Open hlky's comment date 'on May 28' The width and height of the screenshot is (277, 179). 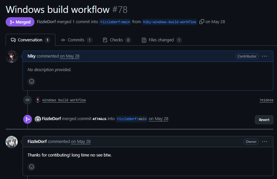[70, 56]
